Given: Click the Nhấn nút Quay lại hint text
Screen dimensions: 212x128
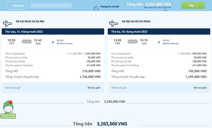Looking at the screenshot, I should tap(51, 5).
